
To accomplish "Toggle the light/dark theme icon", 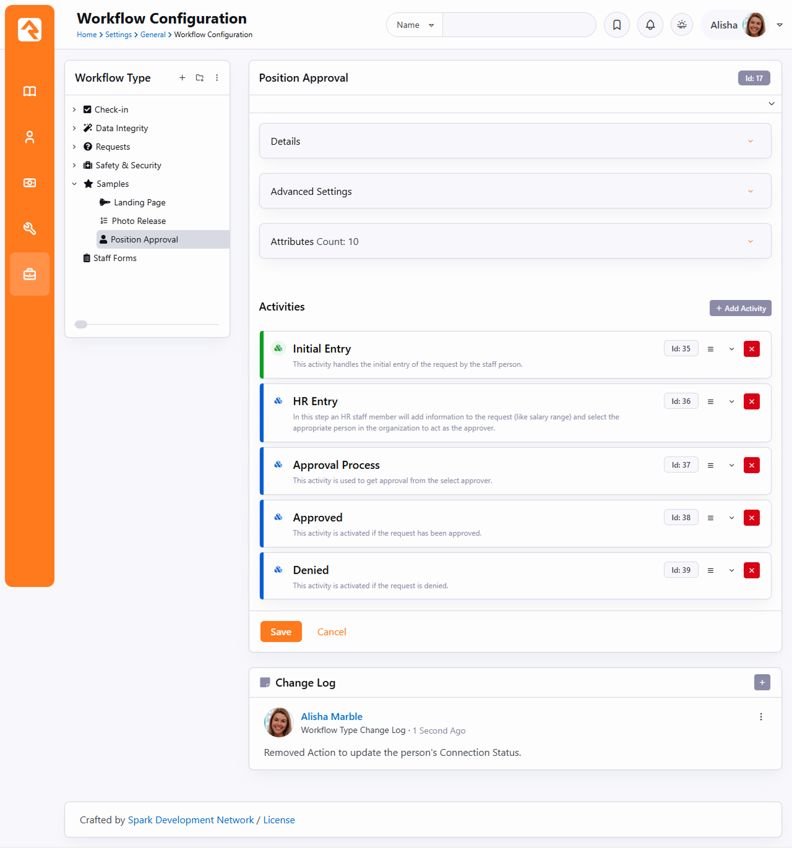I will pos(681,25).
